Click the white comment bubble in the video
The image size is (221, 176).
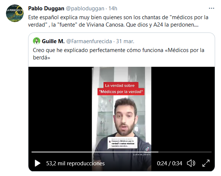[122, 143]
